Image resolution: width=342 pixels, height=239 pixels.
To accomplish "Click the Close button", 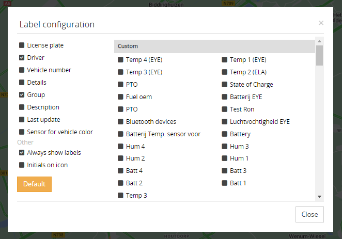I will (309, 214).
